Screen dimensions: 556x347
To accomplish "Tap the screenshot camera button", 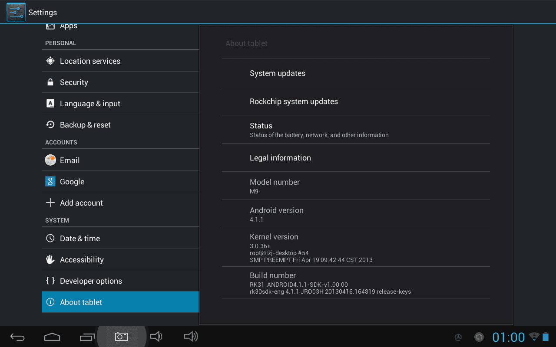I will [122, 337].
